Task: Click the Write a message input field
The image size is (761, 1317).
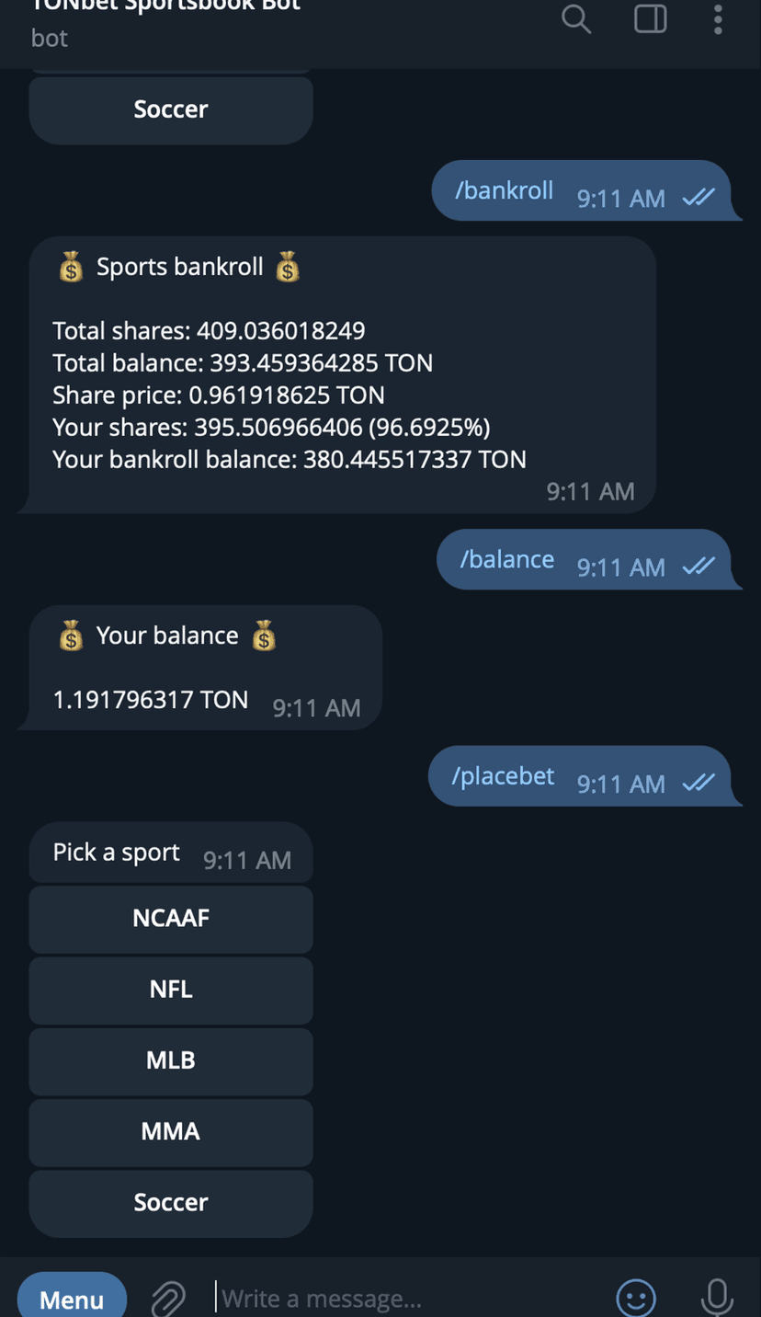Action: click(404, 1298)
